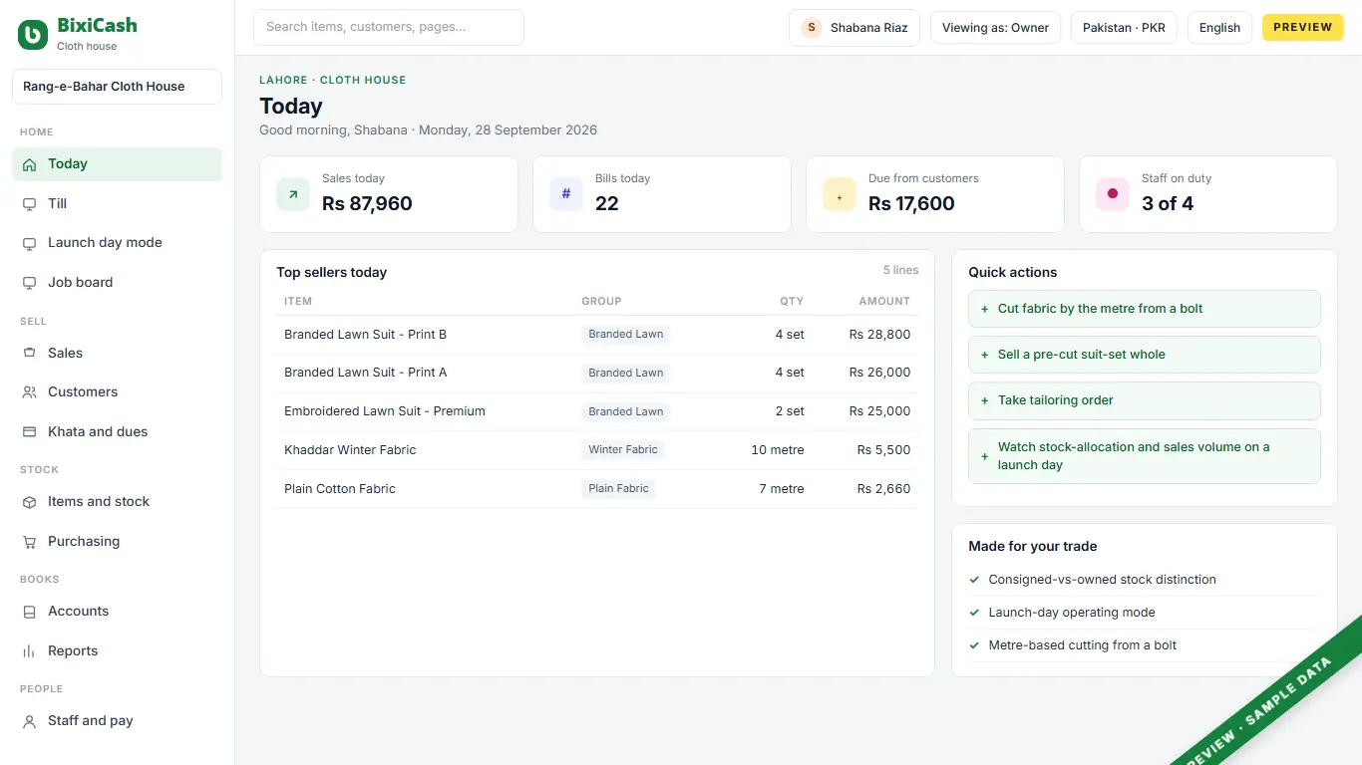Open the Reports page from sidebar
This screenshot has width=1362, height=765.
pos(117,651)
